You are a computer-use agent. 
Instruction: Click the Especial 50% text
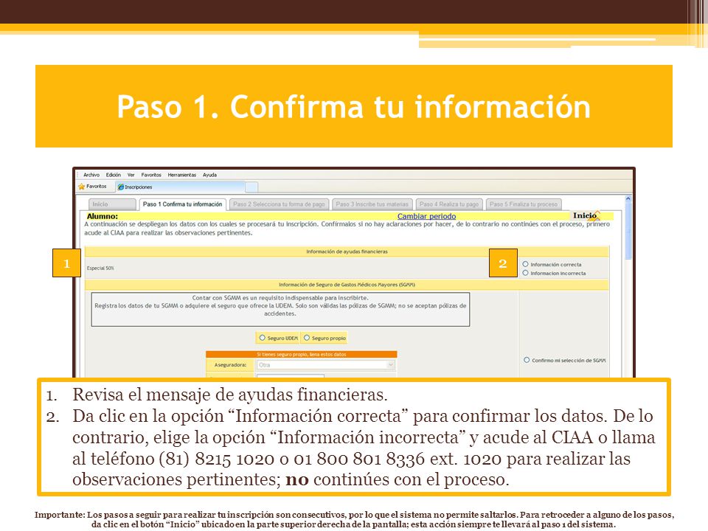coord(100,268)
